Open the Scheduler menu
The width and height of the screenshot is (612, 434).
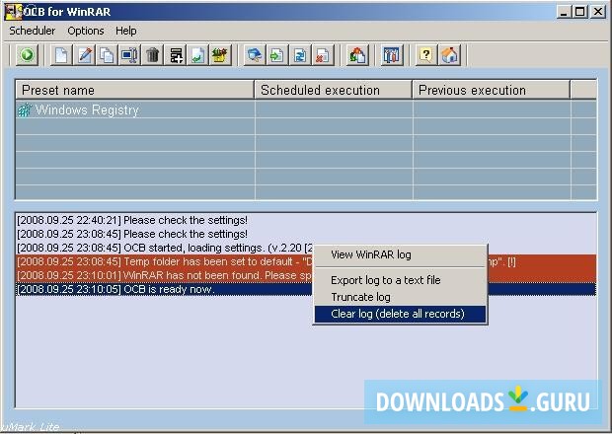point(32,31)
